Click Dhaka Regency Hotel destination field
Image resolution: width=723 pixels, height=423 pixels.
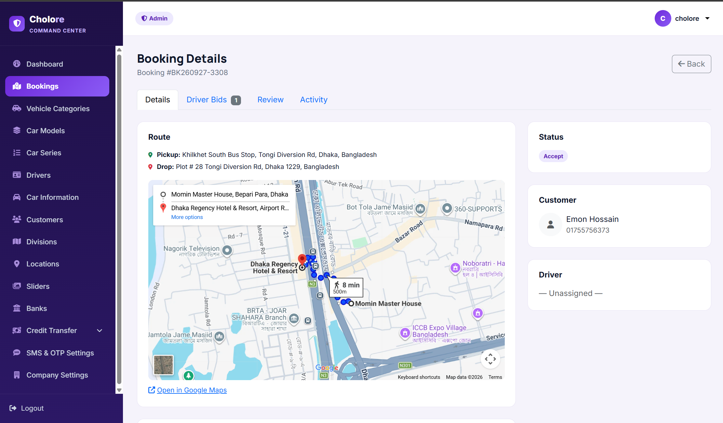[230, 208]
